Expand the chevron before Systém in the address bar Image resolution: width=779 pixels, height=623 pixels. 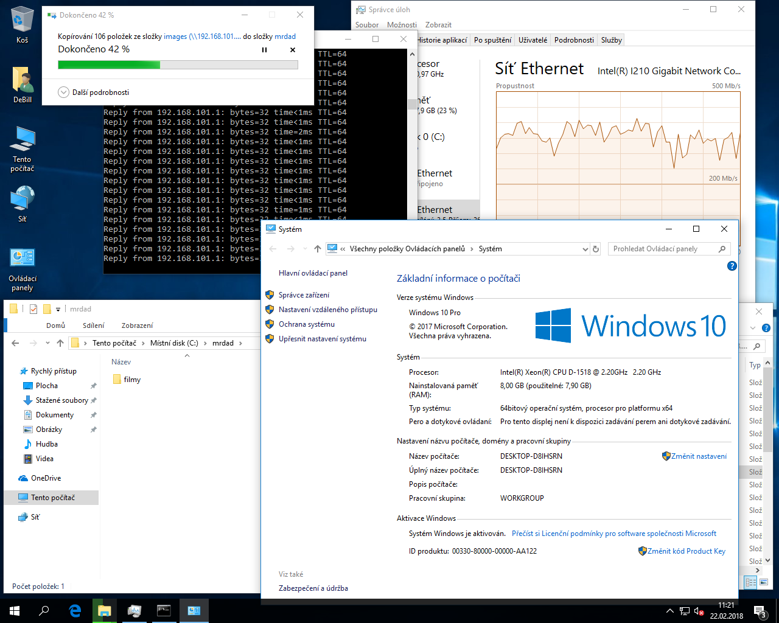pyautogui.click(x=472, y=249)
